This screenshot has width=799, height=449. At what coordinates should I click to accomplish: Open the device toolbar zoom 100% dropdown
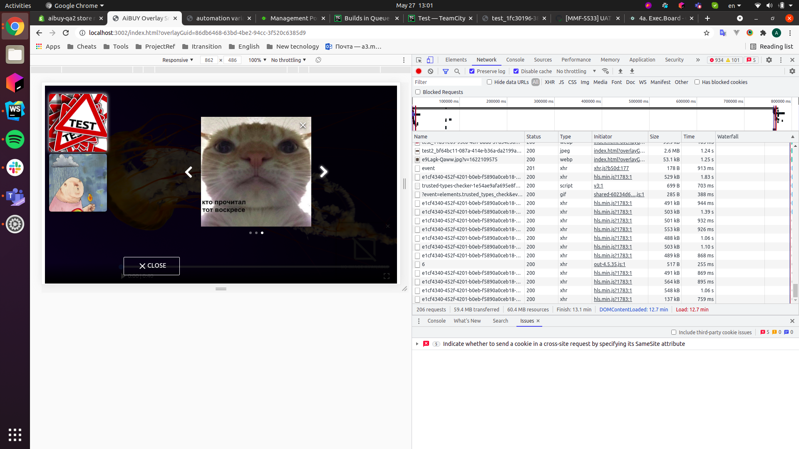pyautogui.click(x=257, y=60)
